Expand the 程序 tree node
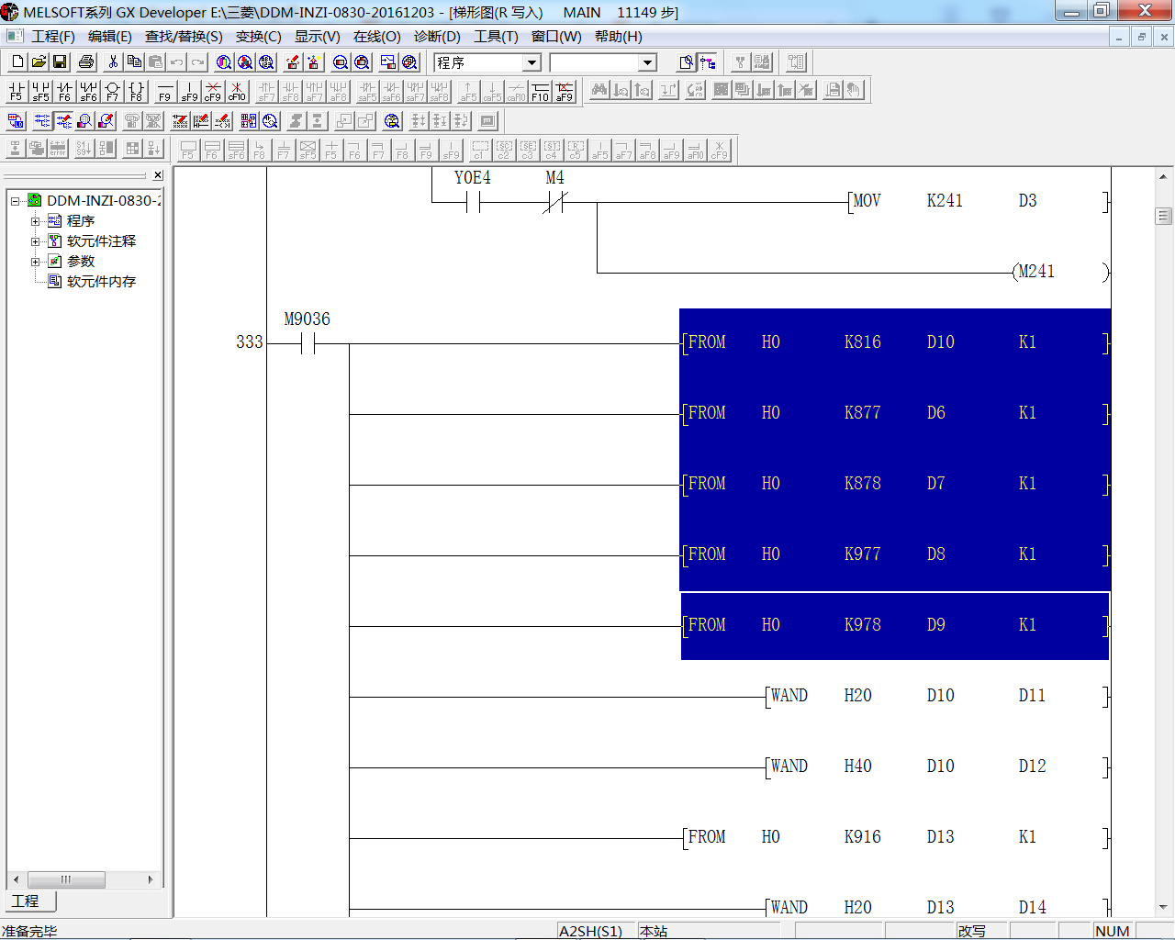 (35, 221)
